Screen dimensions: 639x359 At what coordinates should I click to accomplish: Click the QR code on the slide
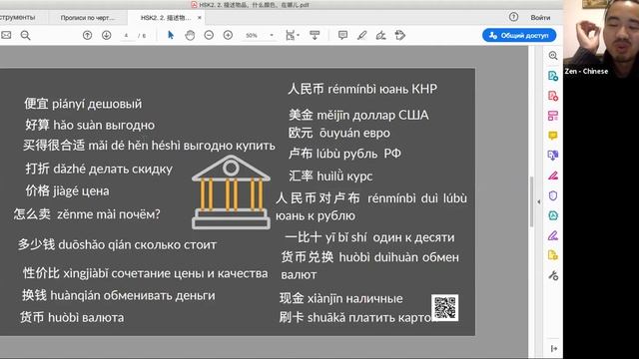pos(445,308)
